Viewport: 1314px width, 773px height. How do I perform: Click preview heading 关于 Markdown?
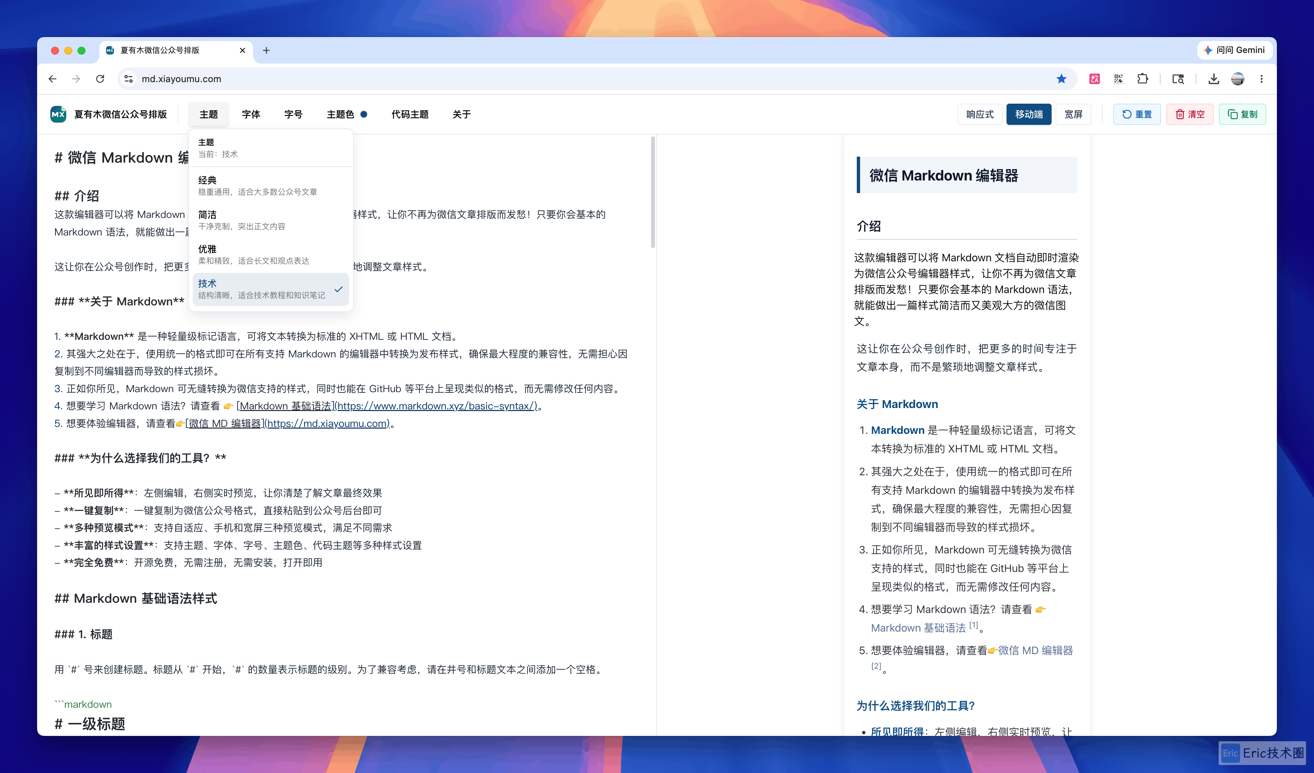point(897,404)
